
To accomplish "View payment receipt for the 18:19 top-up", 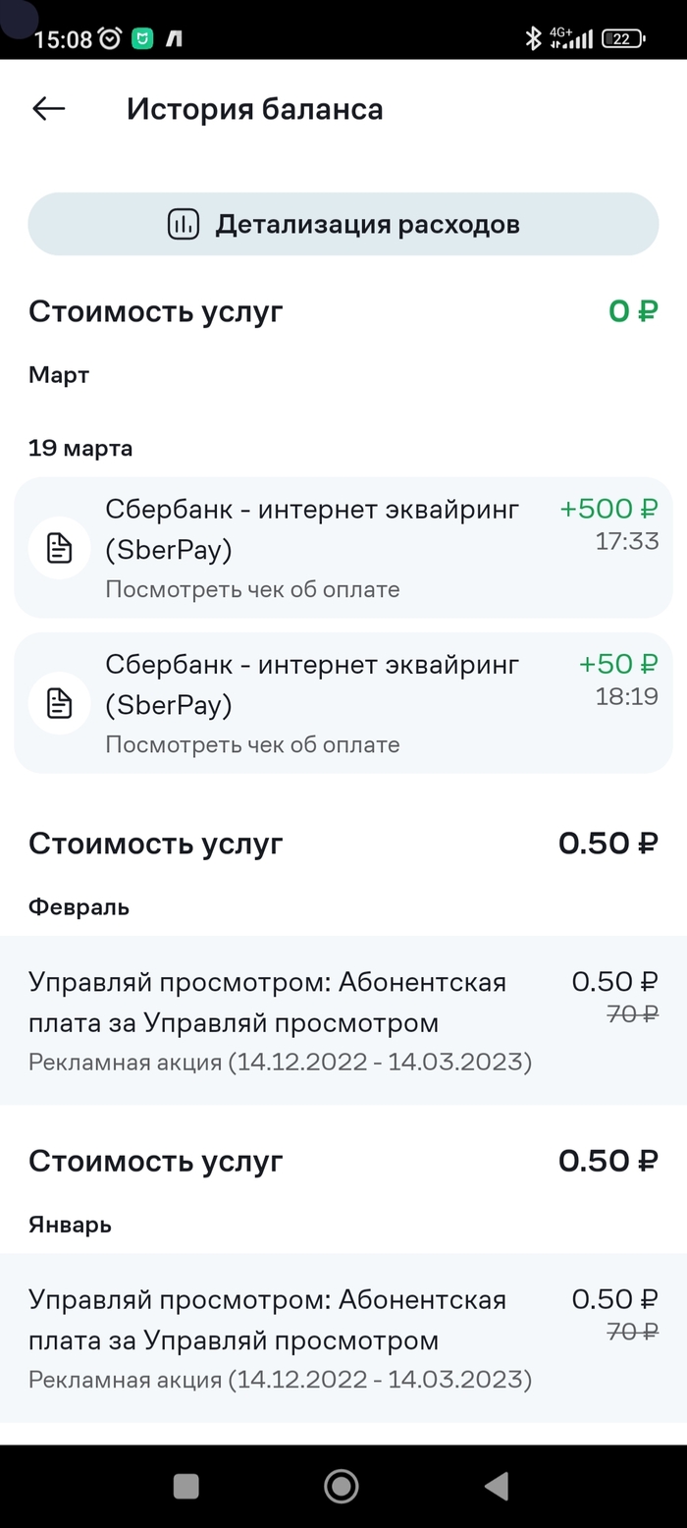I will [252, 744].
